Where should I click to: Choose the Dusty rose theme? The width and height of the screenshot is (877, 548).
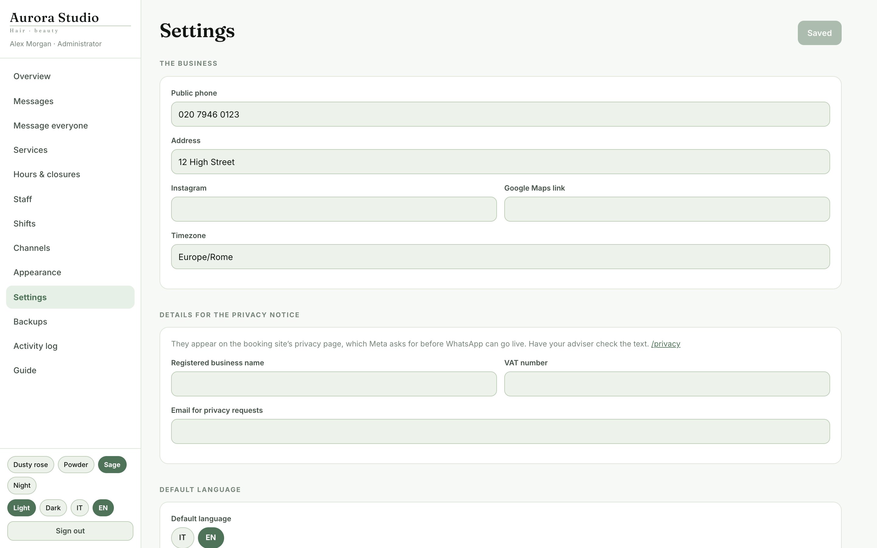(30, 465)
